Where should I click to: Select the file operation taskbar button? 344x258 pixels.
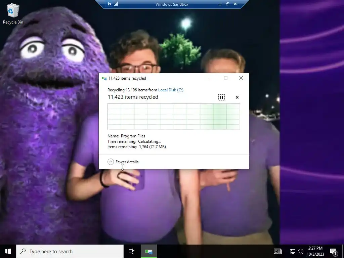coord(149,251)
